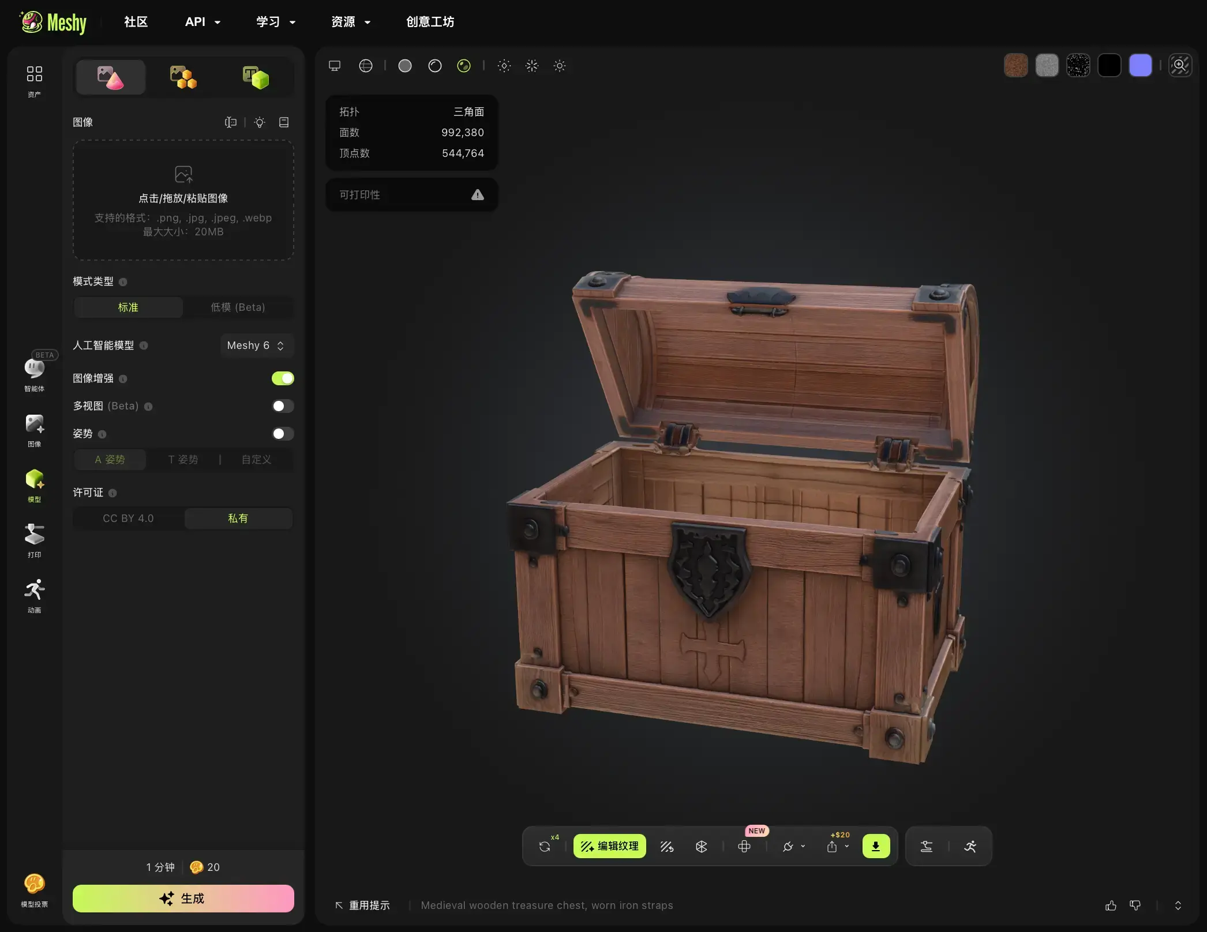Click the thumbs up feedback icon
Viewport: 1207px width, 932px height.
tap(1111, 905)
